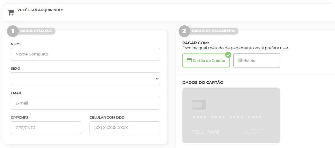This screenshot has width=335, height=148.
Task: Click the green checkmark badge on Cartão de Crédito
Action: (228, 55)
